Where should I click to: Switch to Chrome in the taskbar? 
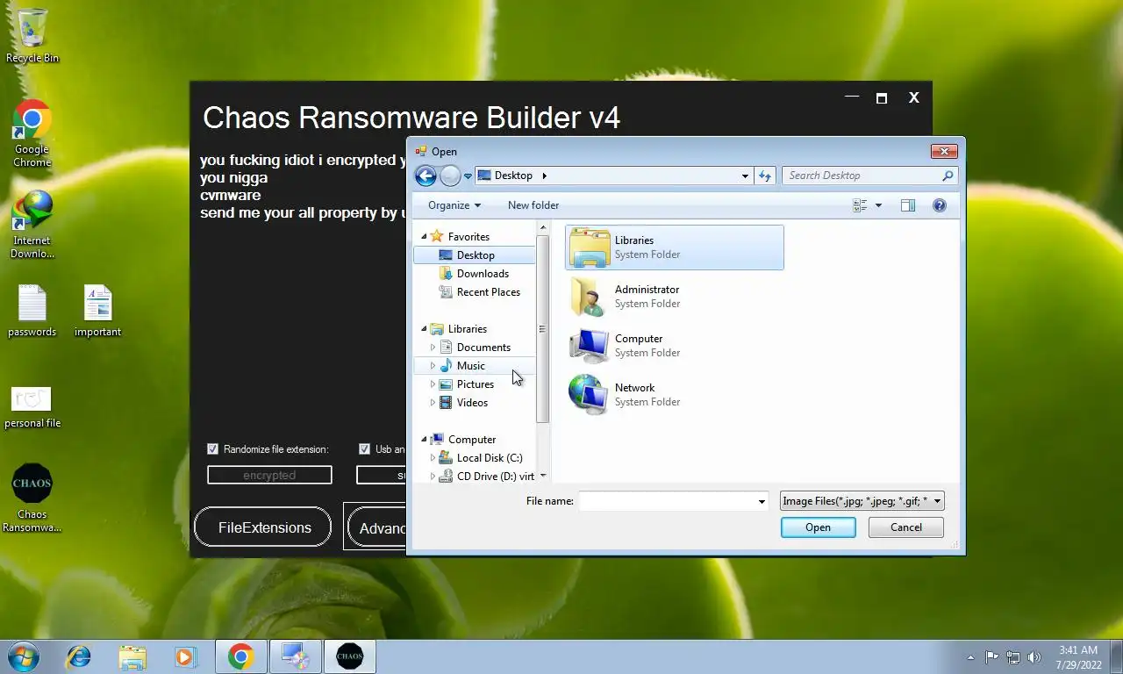[240, 656]
